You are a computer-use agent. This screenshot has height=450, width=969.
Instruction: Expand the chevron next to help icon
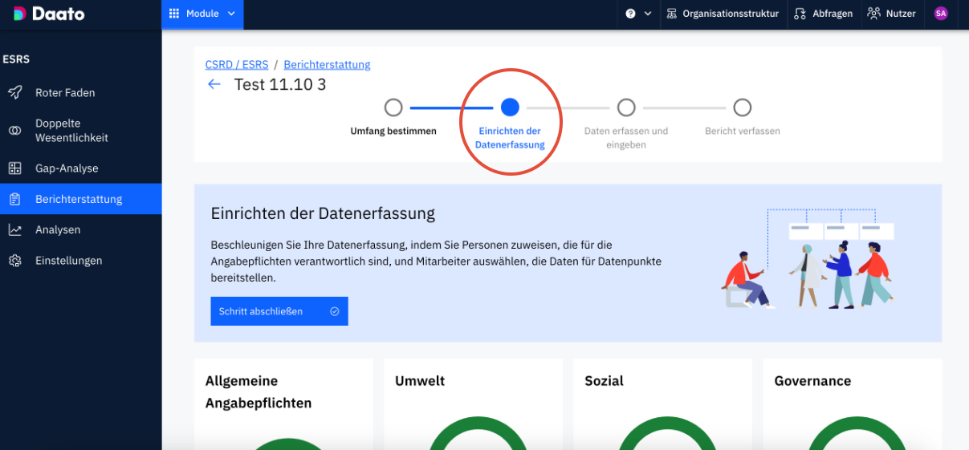point(648,14)
